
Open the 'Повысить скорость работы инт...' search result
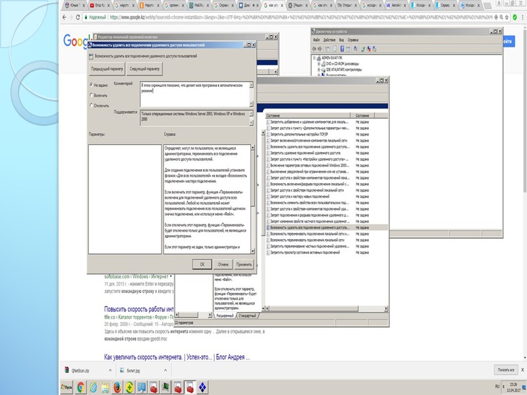(139, 309)
